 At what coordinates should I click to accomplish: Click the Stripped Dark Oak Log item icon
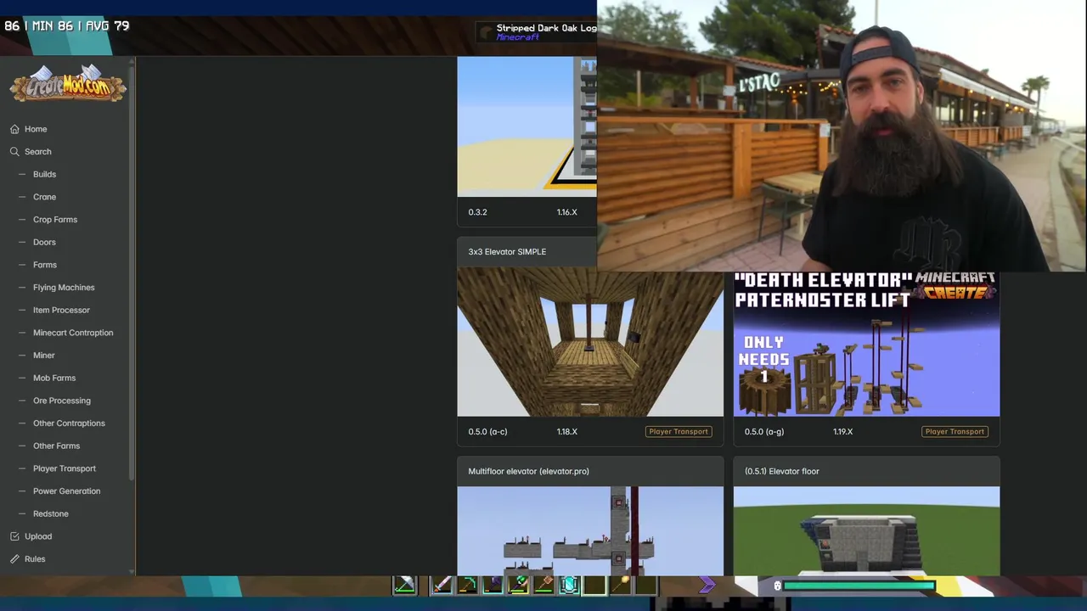pyautogui.click(x=486, y=32)
